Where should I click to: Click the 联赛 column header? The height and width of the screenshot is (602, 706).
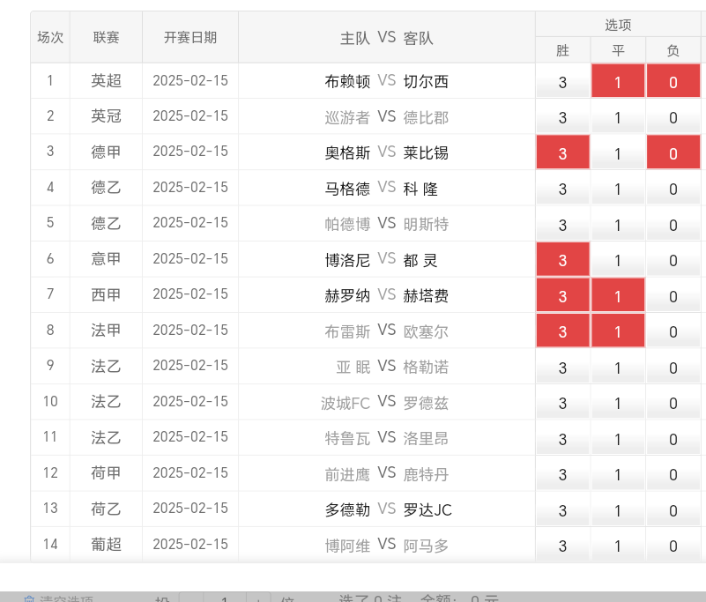pyautogui.click(x=106, y=37)
